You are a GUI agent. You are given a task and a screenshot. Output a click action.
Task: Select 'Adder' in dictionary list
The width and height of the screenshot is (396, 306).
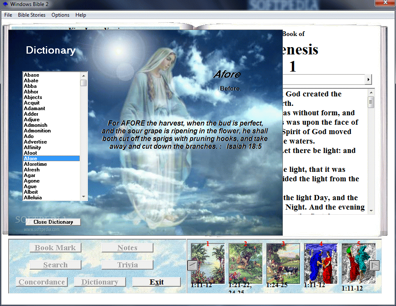pyautogui.click(x=51, y=114)
